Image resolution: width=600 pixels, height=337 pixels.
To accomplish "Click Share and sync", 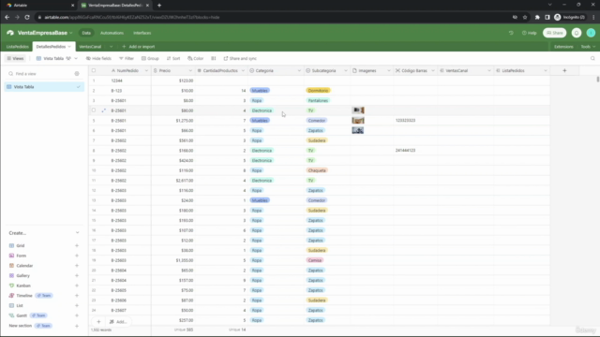I will coord(240,58).
